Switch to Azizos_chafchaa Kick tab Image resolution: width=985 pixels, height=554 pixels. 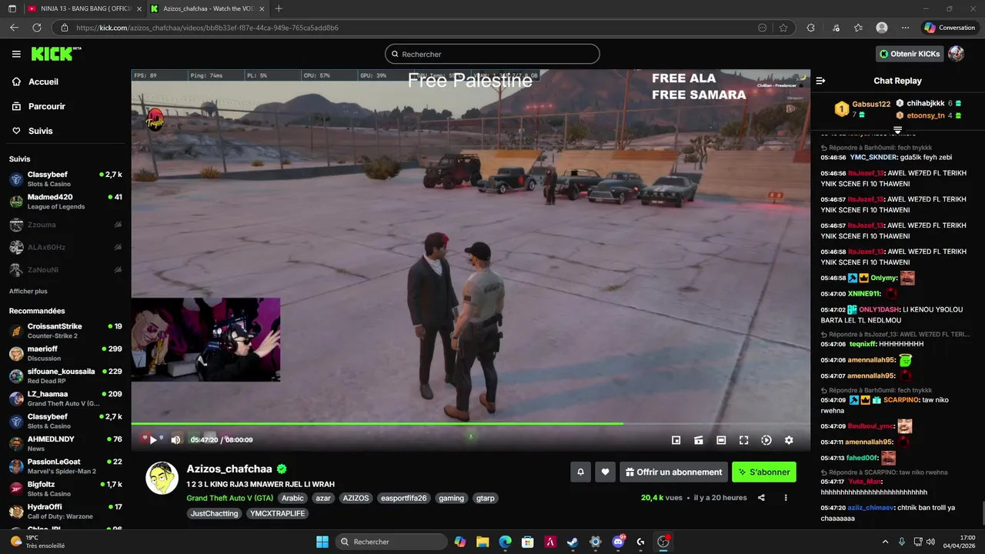tap(208, 8)
